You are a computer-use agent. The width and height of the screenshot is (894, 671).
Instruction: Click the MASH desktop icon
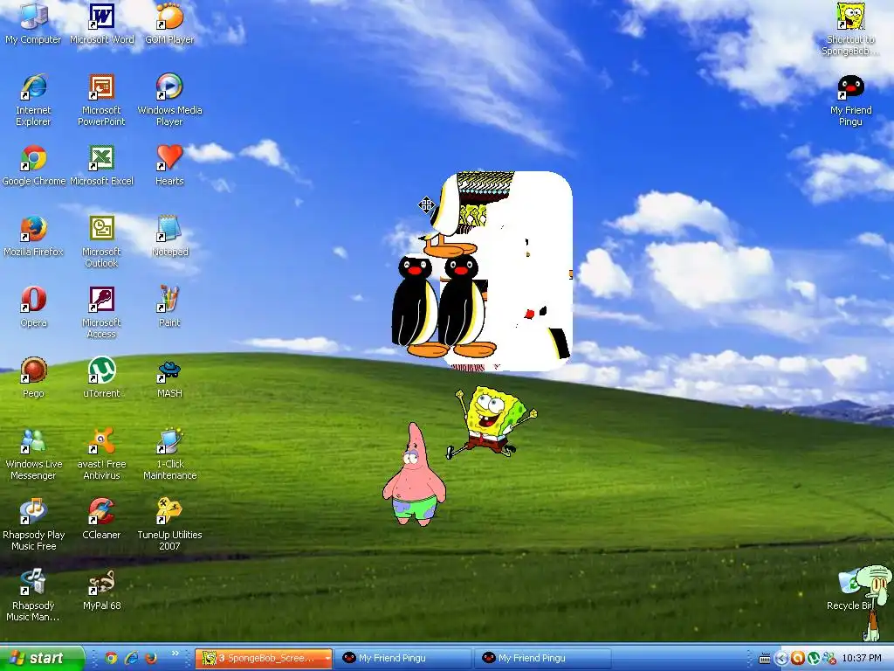coord(169,377)
